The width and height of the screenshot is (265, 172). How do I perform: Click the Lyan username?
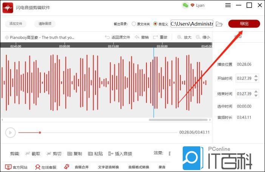(x=200, y=5)
